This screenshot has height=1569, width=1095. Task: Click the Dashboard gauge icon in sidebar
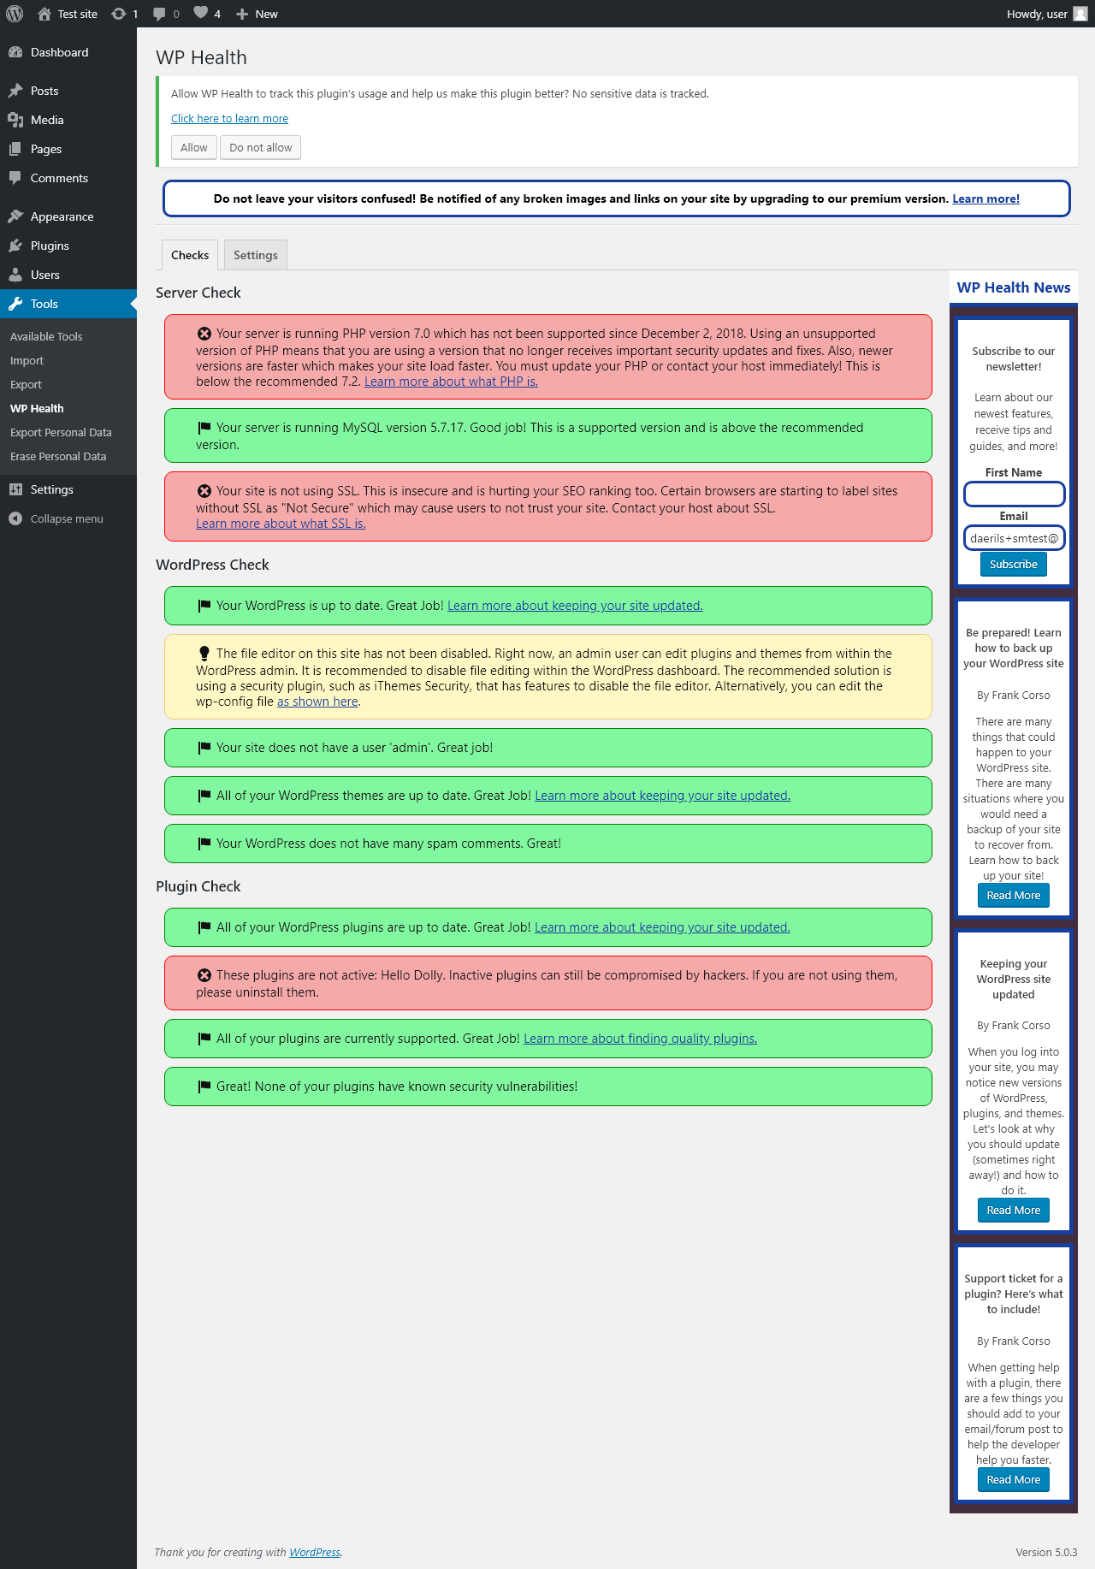pyautogui.click(x=15, y=52)
